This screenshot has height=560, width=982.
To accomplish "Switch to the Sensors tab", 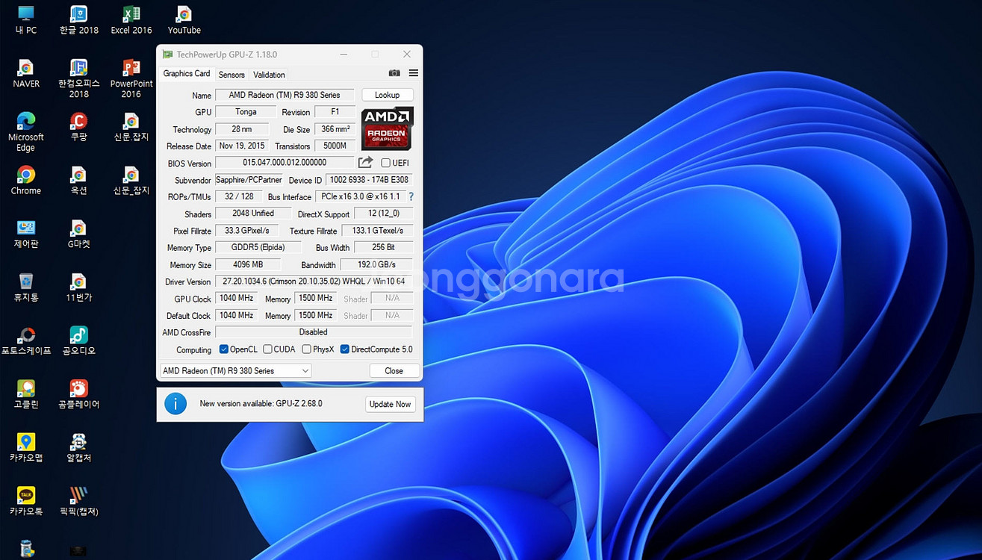I will [x=231, y=75].
